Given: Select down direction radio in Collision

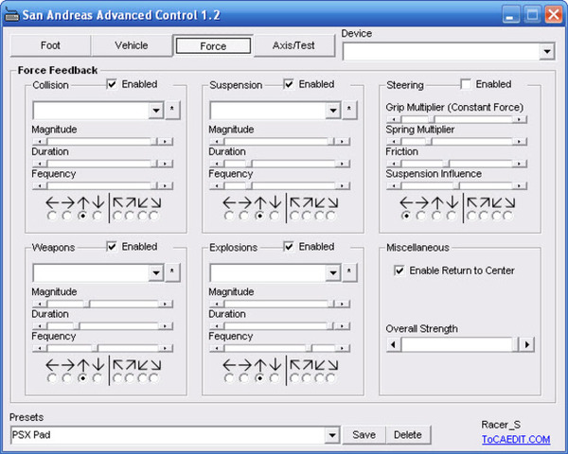Looking at the screenshot, I should pyautogui.click(x=98, y=217).
